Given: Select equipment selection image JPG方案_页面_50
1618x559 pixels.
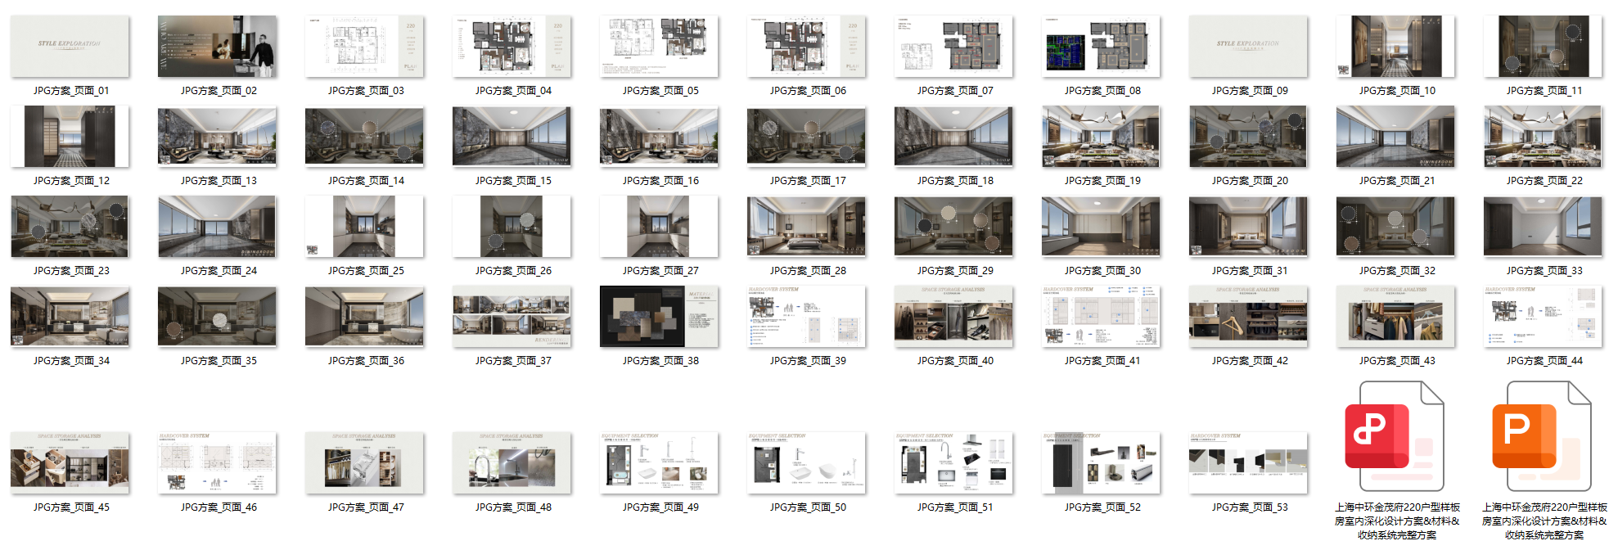Looking at the screenshot, I should tap(806, 463).
